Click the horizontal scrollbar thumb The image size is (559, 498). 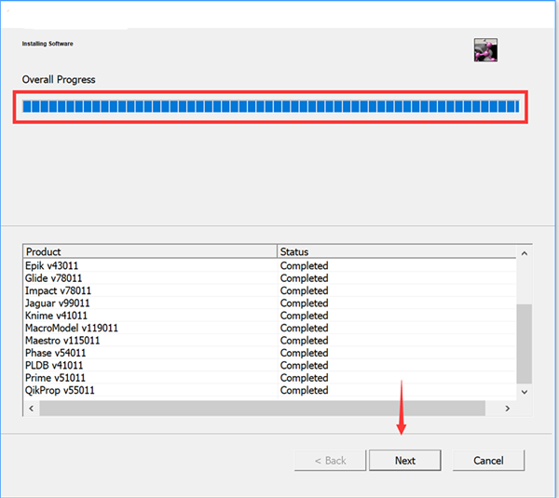263,409
